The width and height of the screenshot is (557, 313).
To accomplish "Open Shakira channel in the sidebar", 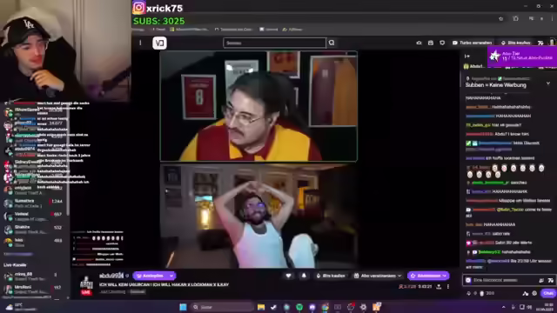I will [34, 230].
